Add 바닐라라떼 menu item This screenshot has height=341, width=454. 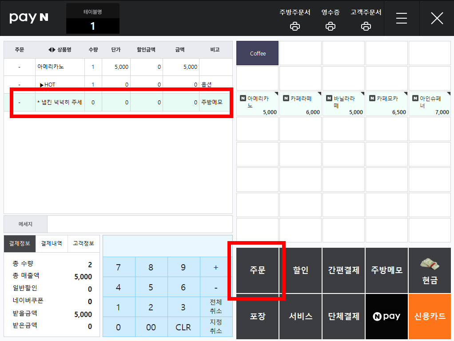(x=344, y=104)
